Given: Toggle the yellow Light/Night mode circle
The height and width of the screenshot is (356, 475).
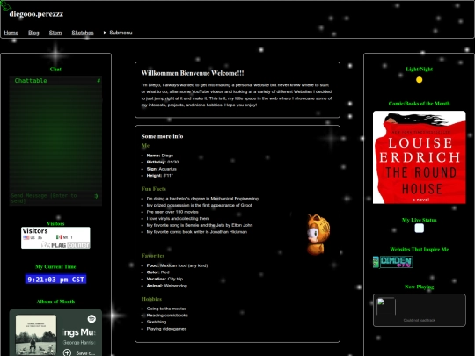Looking at the screenshot, I should 420,80.
